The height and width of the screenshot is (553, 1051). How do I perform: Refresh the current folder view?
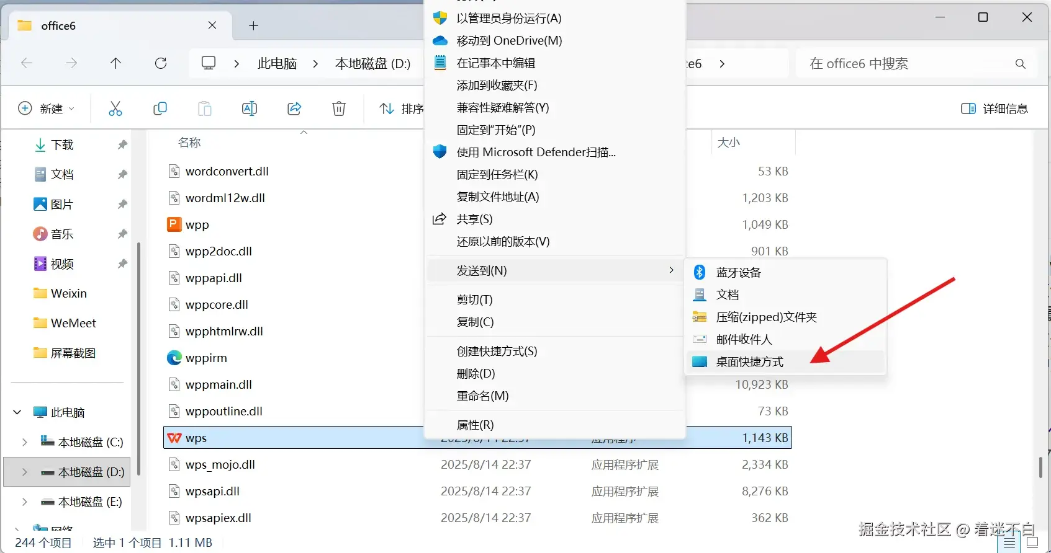(x=161, y=63)
